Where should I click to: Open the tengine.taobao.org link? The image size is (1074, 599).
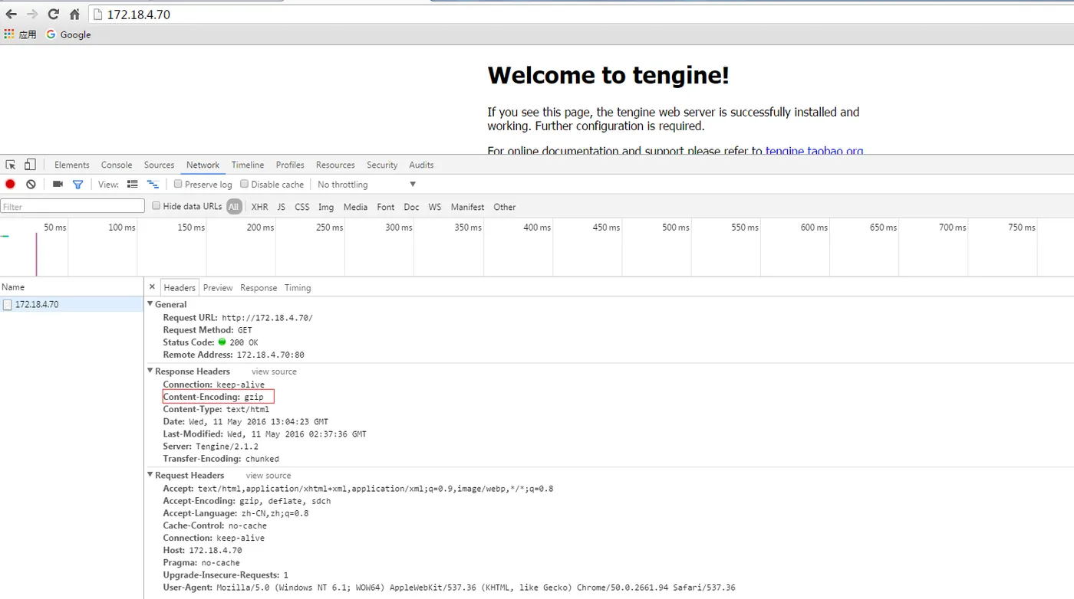pyautogui.click(x=814, y=151)
